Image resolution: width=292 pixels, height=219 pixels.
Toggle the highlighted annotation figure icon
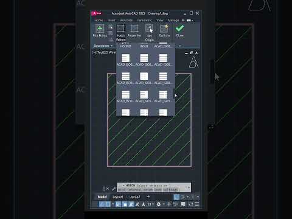pos(131,204)
